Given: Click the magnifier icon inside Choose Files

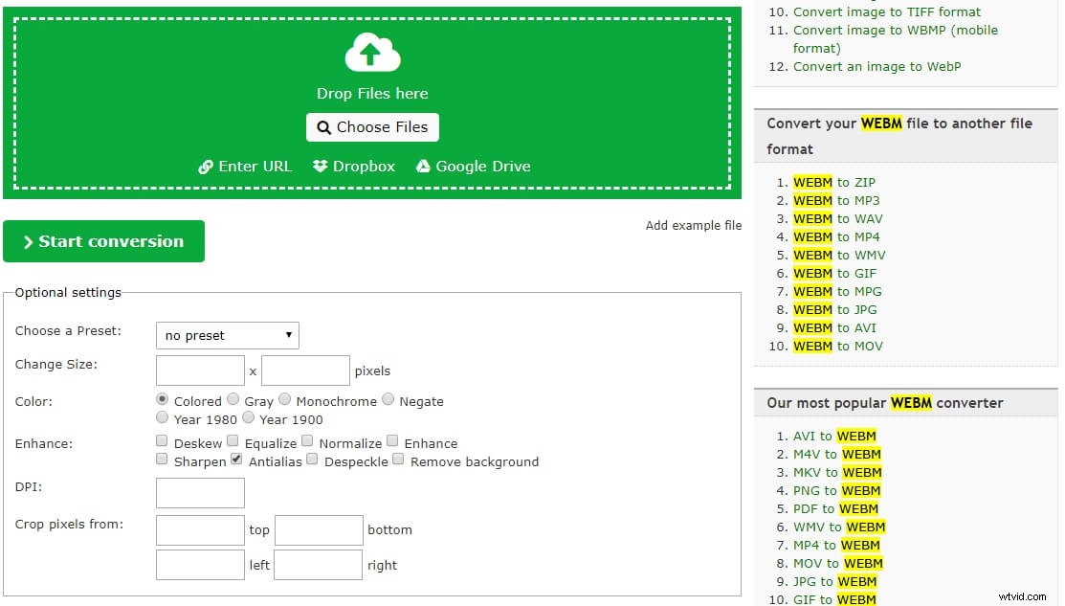Looking at the screenshot, I should [x=322, y=126].
